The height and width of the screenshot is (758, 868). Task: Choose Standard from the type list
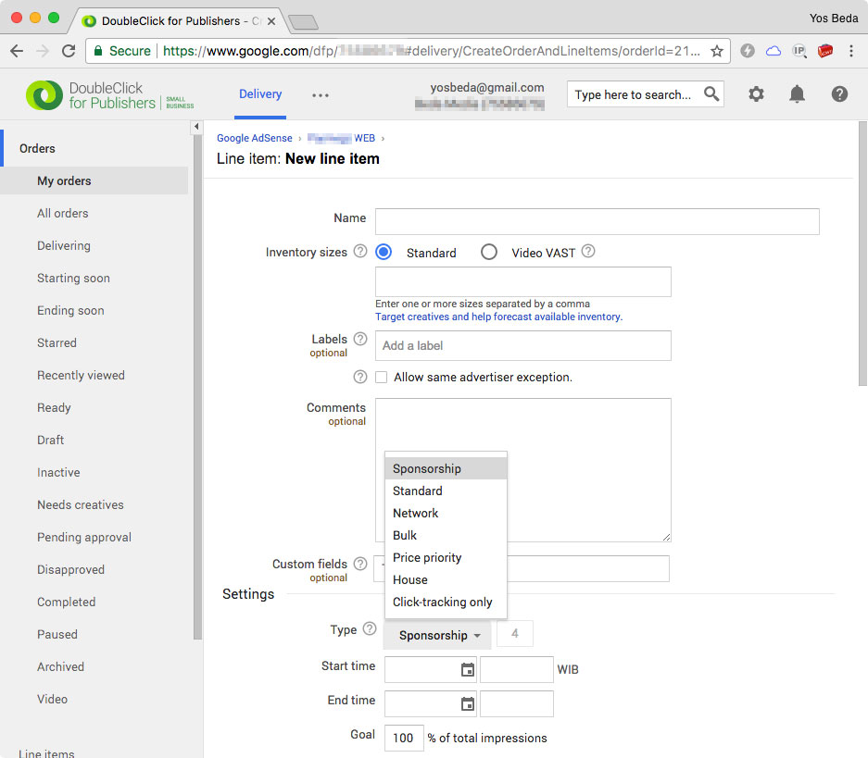coord(446,491)
